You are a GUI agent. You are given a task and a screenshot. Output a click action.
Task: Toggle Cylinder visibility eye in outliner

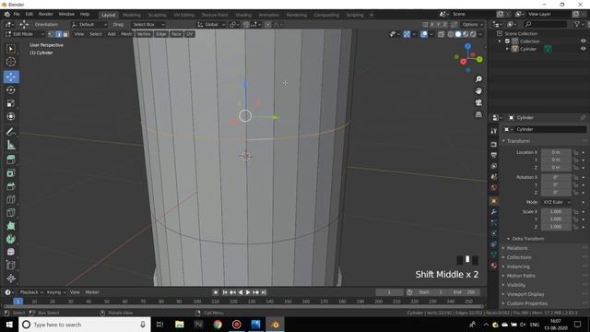[583, 49]
